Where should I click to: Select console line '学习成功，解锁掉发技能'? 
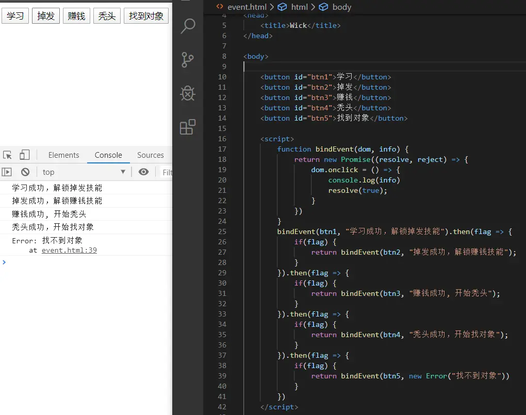click(57, 188)
